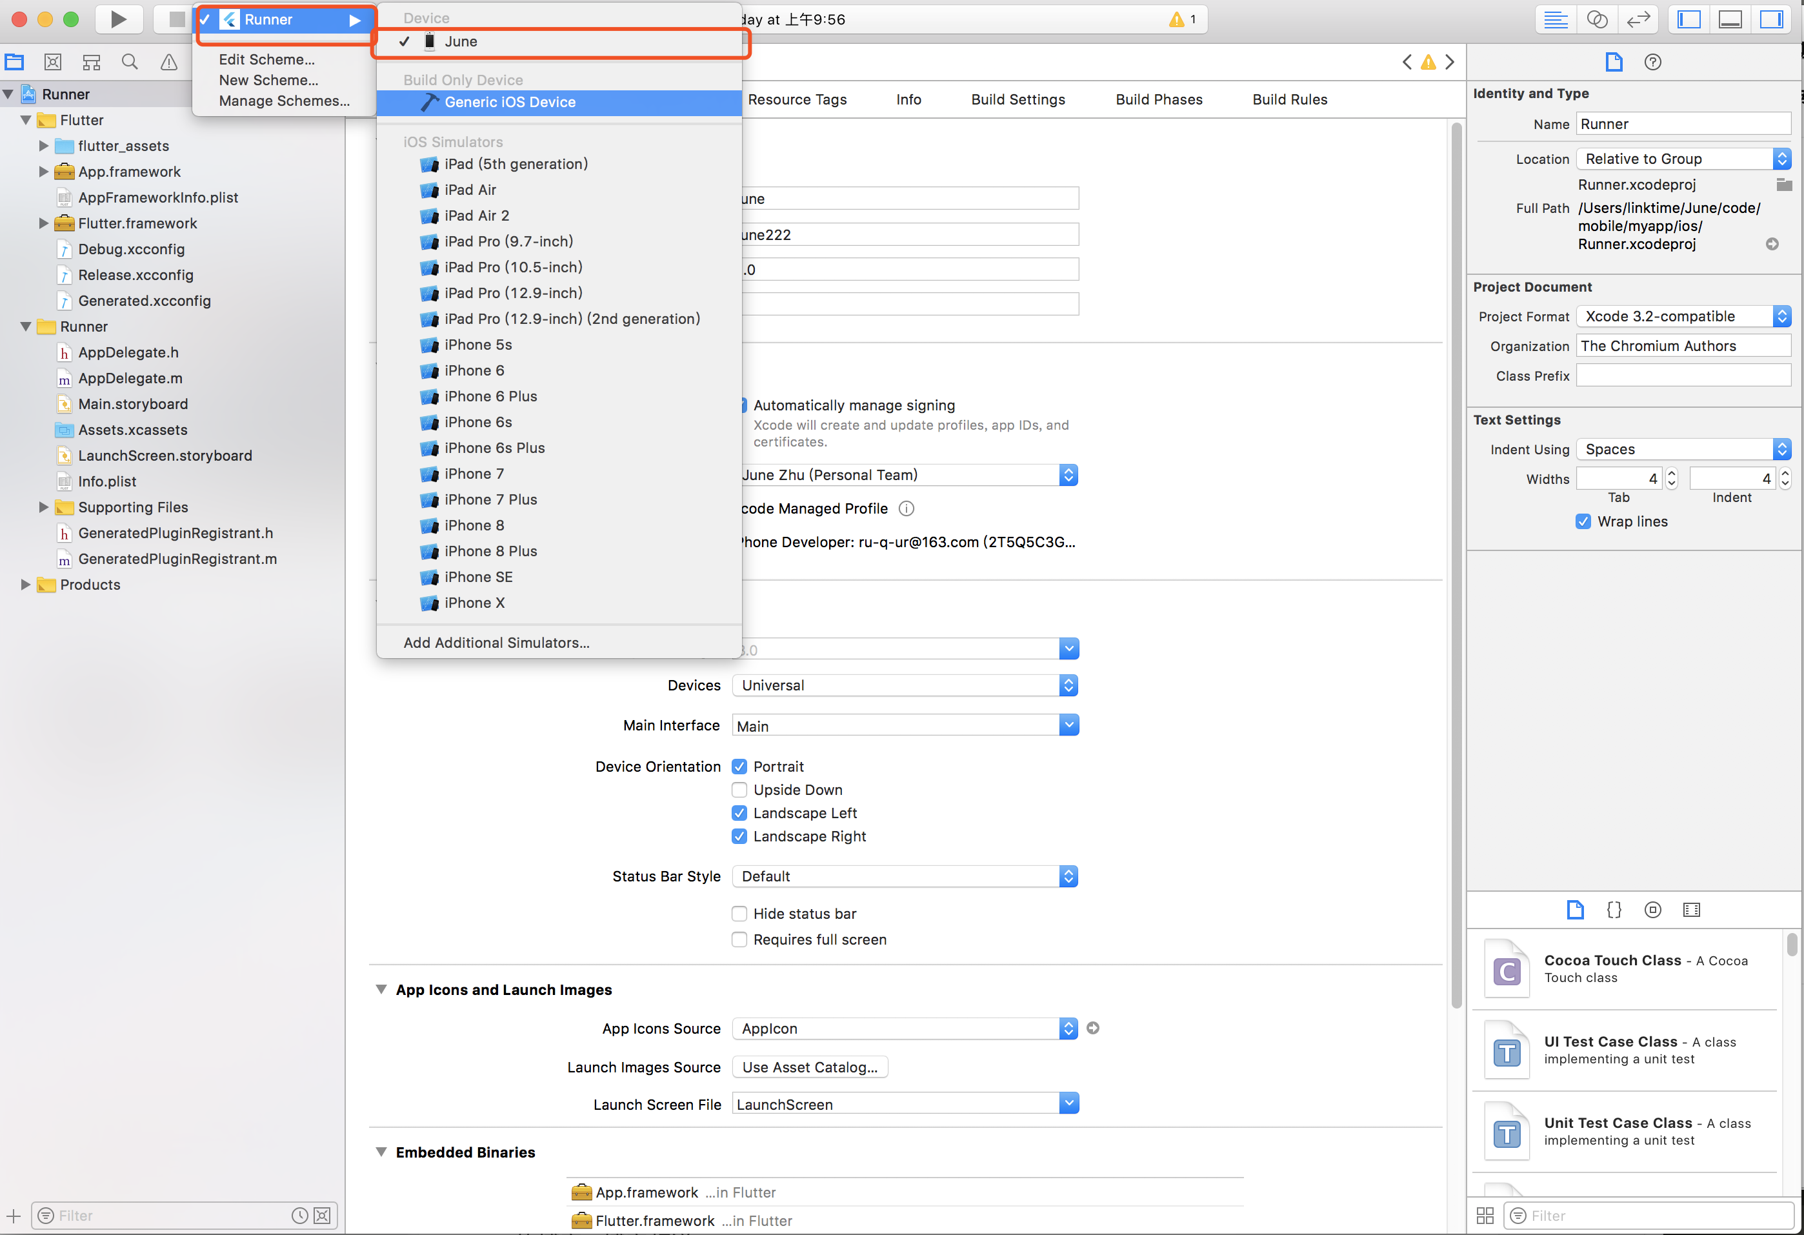Uncheck the Portrait orientation checkbox
The width and height of the screenshot is (1804, 1235).
(x=739, y=766)
